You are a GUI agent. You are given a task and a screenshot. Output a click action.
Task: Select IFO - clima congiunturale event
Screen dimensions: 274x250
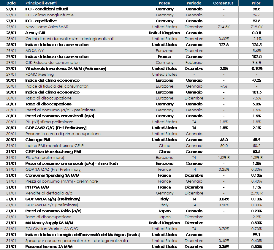tap(49, 15)
